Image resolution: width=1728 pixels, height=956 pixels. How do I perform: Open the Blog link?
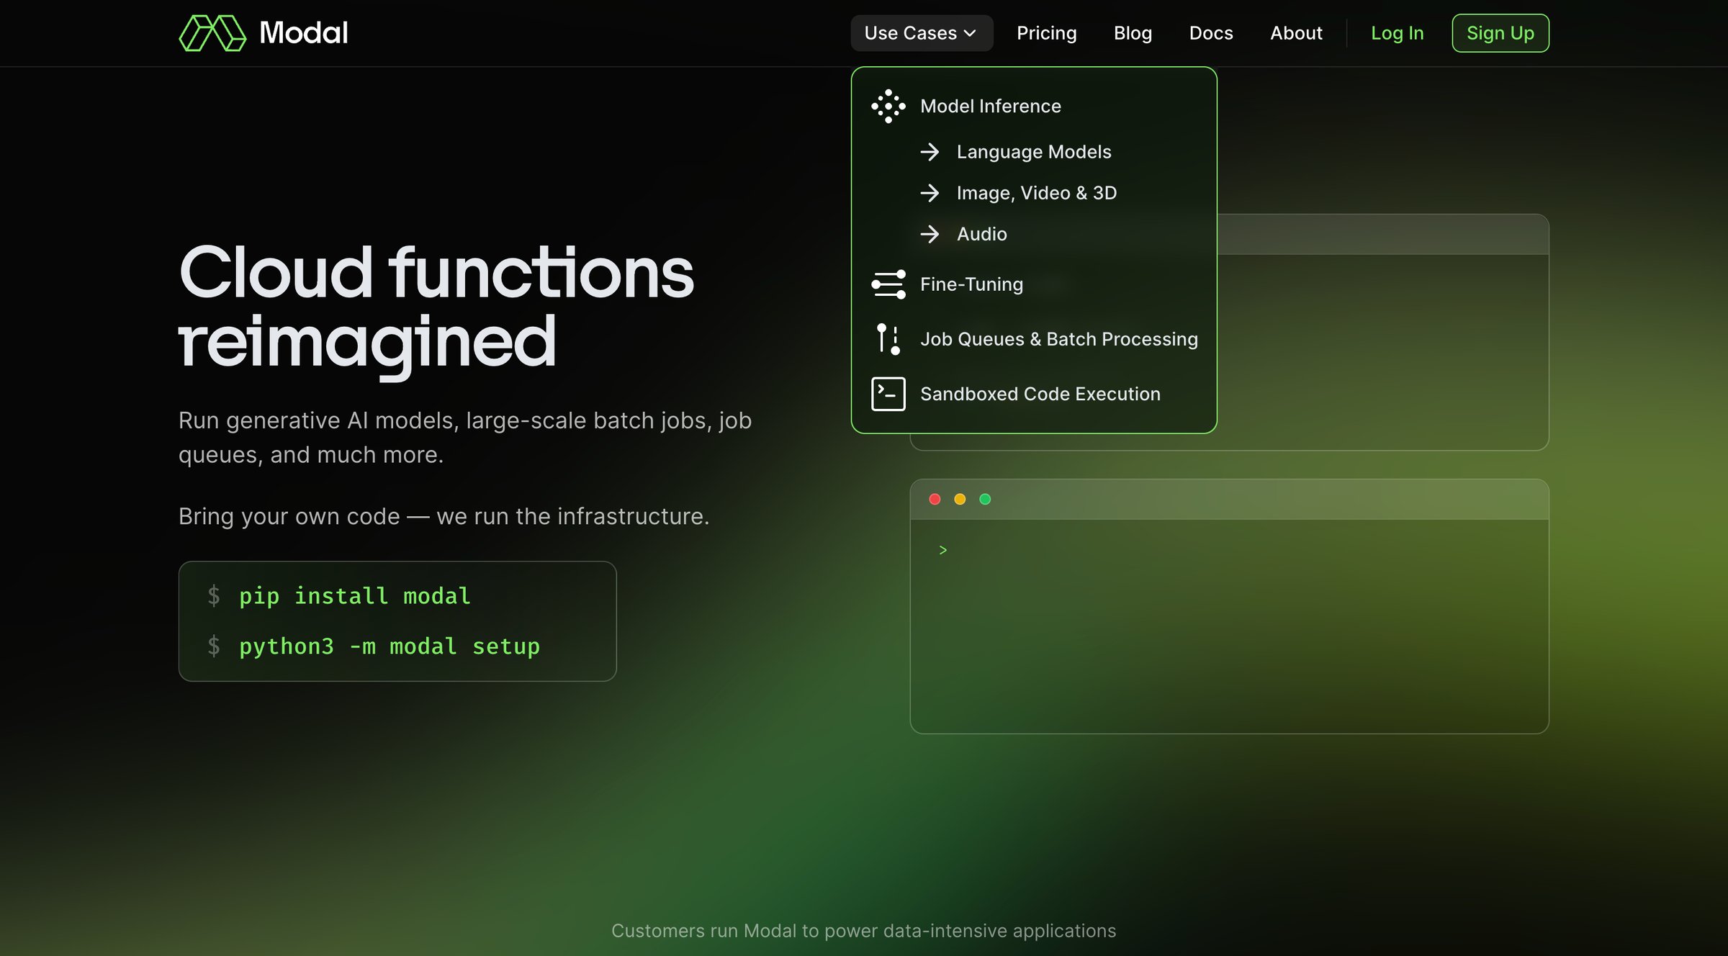coord(1133,33)
